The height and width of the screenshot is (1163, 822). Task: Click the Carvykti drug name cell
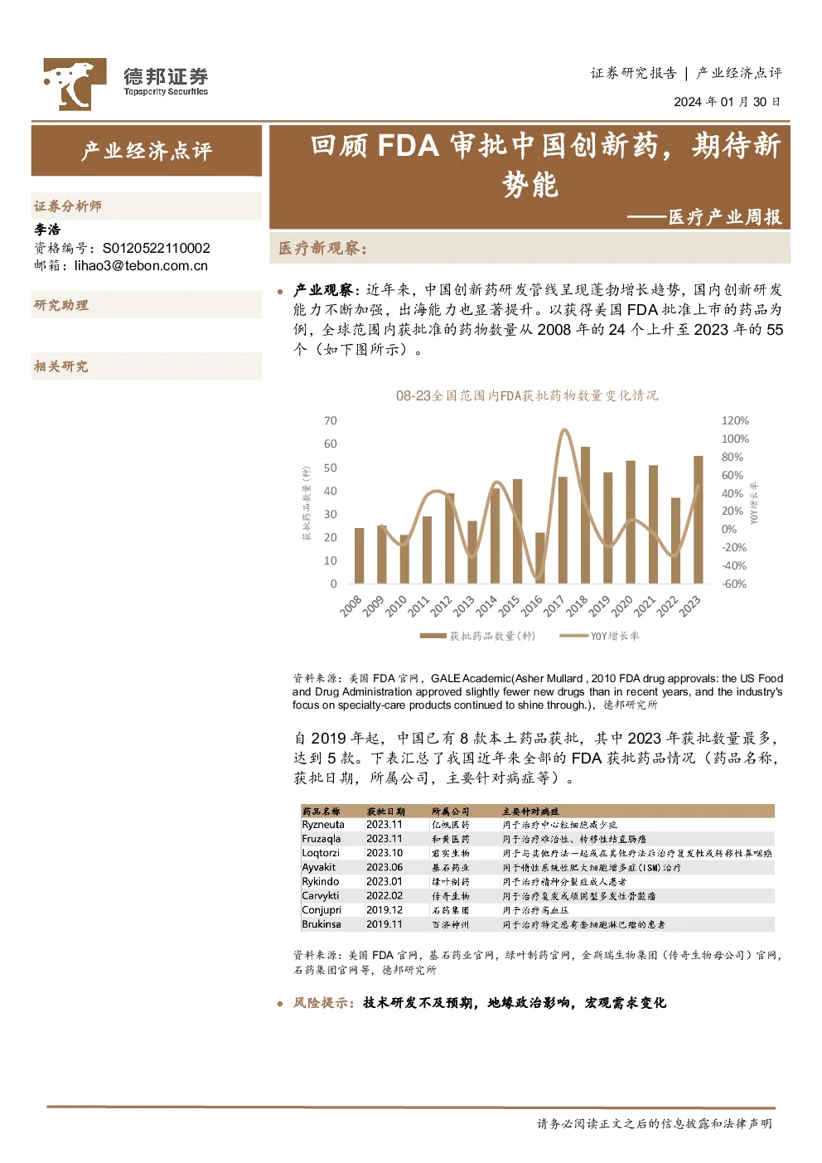click(x=321, y=896)
